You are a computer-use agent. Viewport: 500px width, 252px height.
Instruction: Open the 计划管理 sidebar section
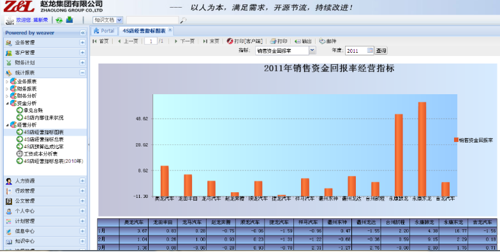[45, 221]
